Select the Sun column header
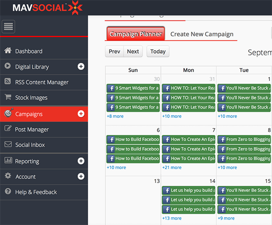 point(133,70)
